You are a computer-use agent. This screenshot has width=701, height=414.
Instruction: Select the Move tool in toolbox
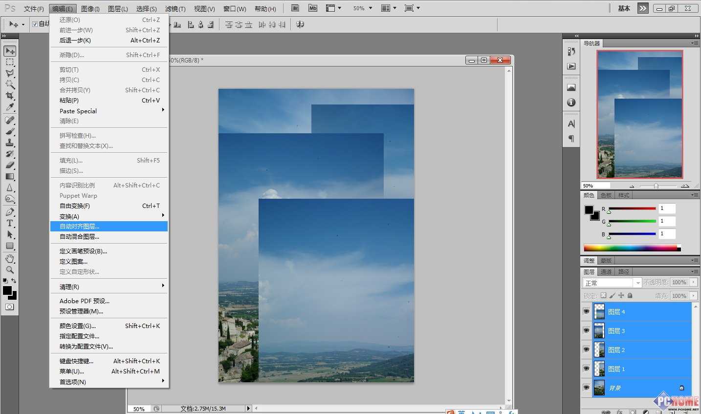coord(10,51)
